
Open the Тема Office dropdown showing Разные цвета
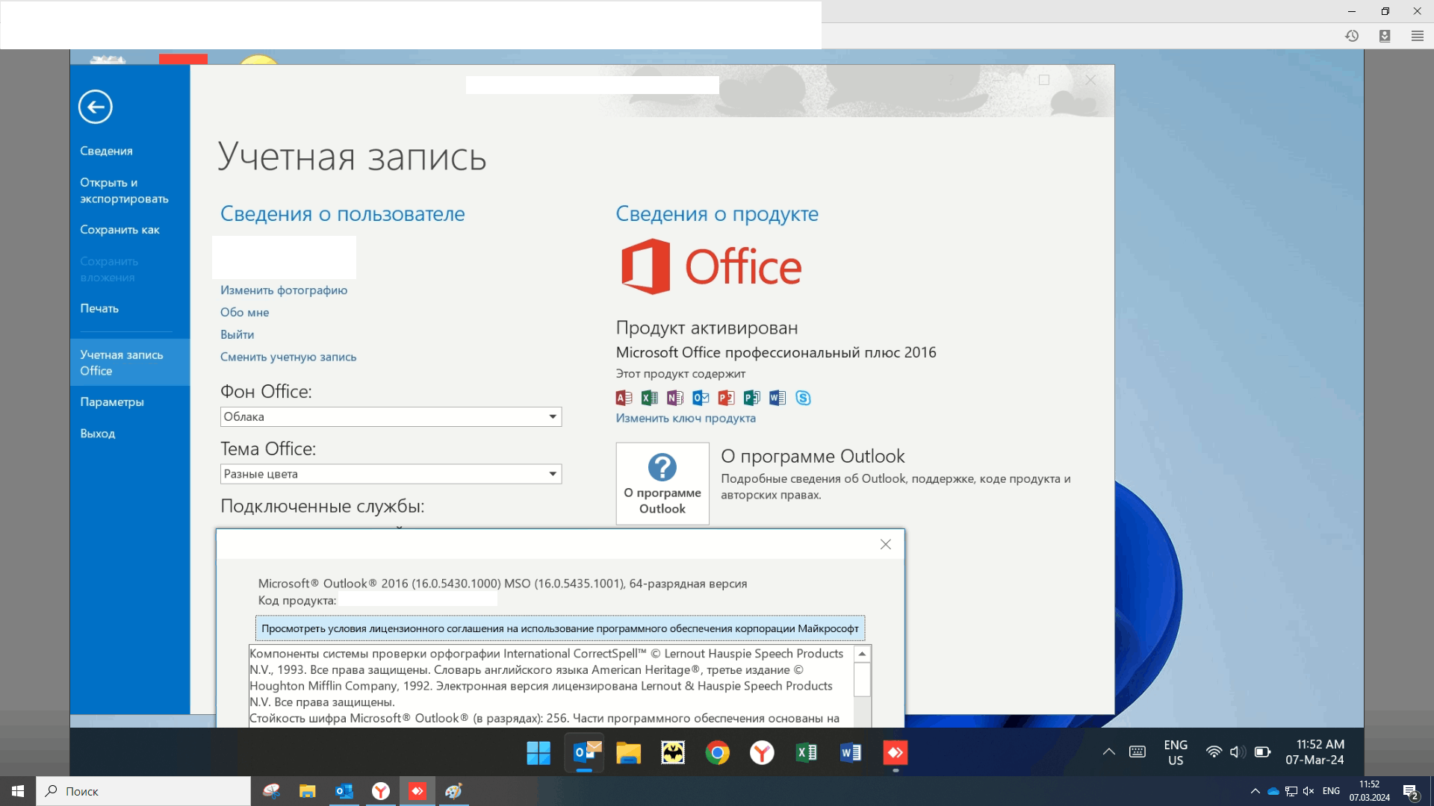click(x=391, y=474)
